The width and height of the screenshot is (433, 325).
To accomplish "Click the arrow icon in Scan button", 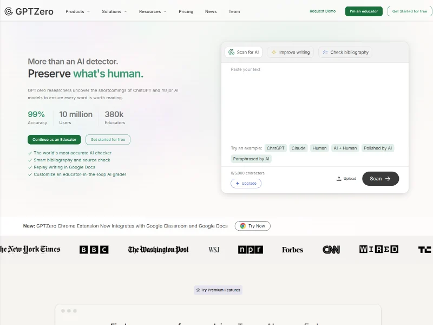I will click(x=388, y=179).
